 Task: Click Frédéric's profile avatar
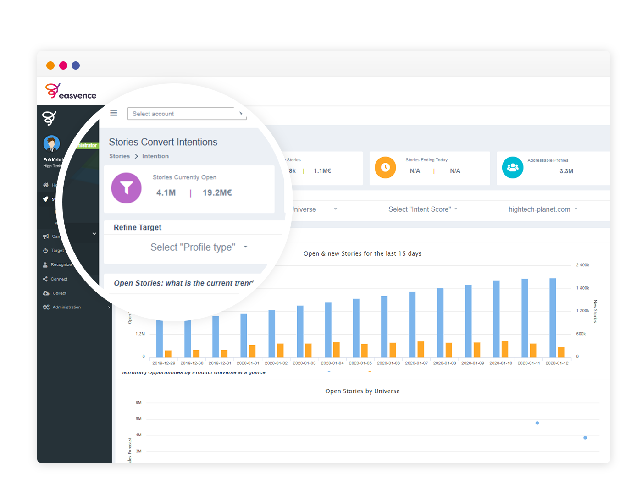(51, 143)
